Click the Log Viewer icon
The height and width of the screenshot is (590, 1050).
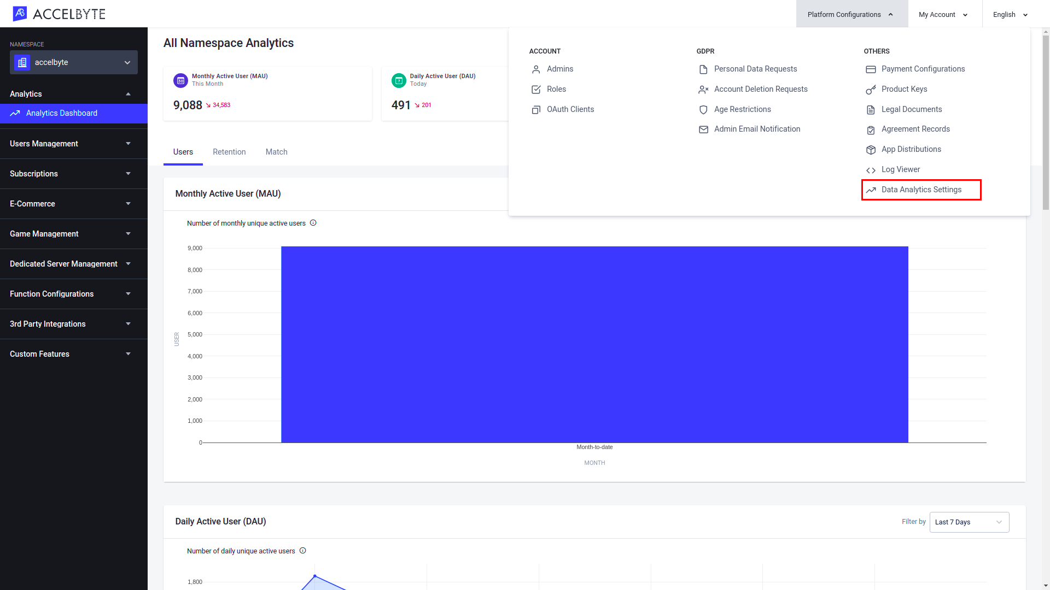(871, 169)
